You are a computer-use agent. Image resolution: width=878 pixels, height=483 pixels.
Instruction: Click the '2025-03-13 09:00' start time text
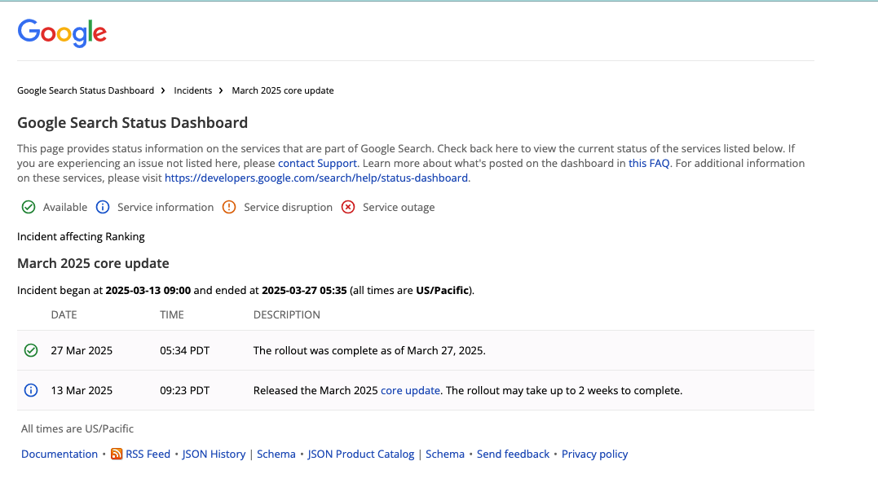pyautogui.click(x=148, y=291)
